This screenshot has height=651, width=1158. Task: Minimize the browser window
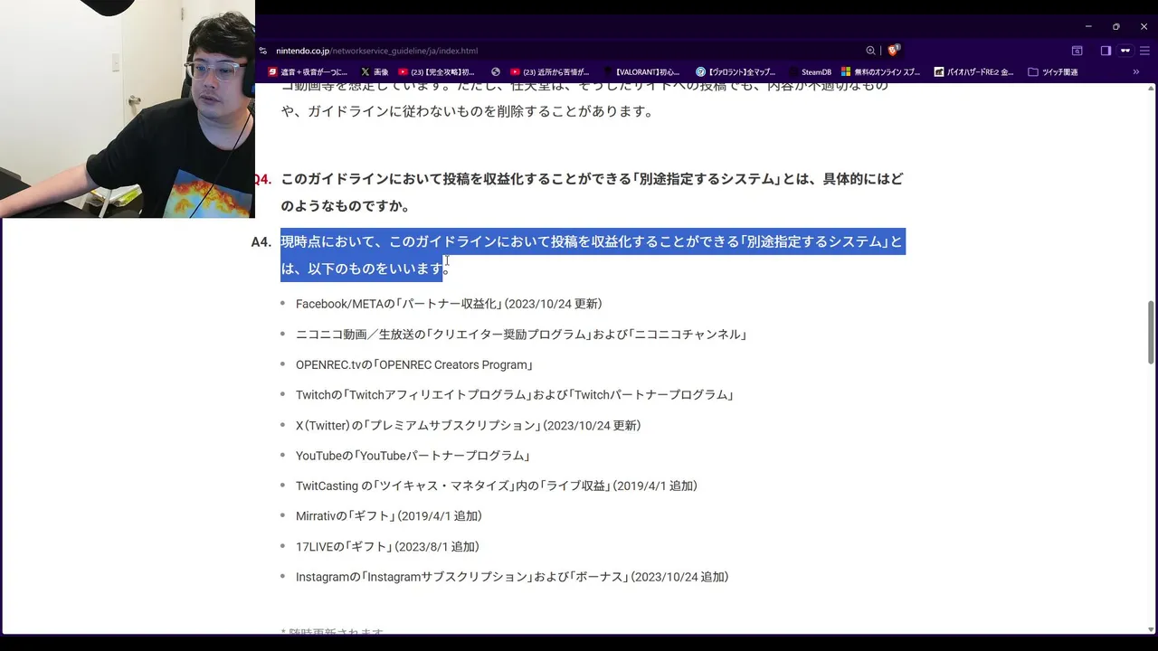coord(1088,26)
